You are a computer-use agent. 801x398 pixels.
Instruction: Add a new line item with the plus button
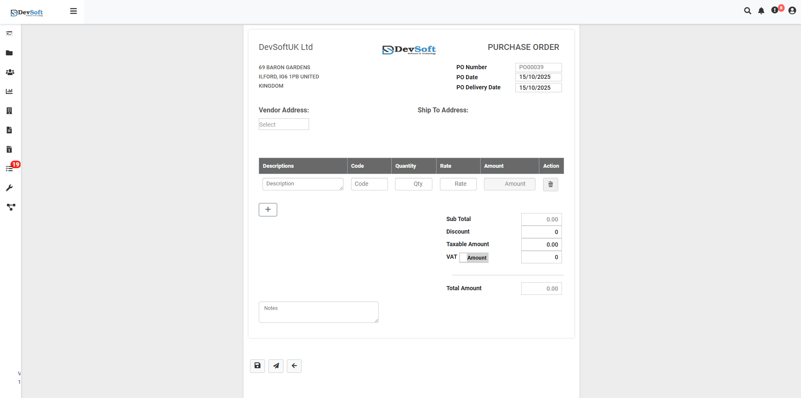(268, 209)
